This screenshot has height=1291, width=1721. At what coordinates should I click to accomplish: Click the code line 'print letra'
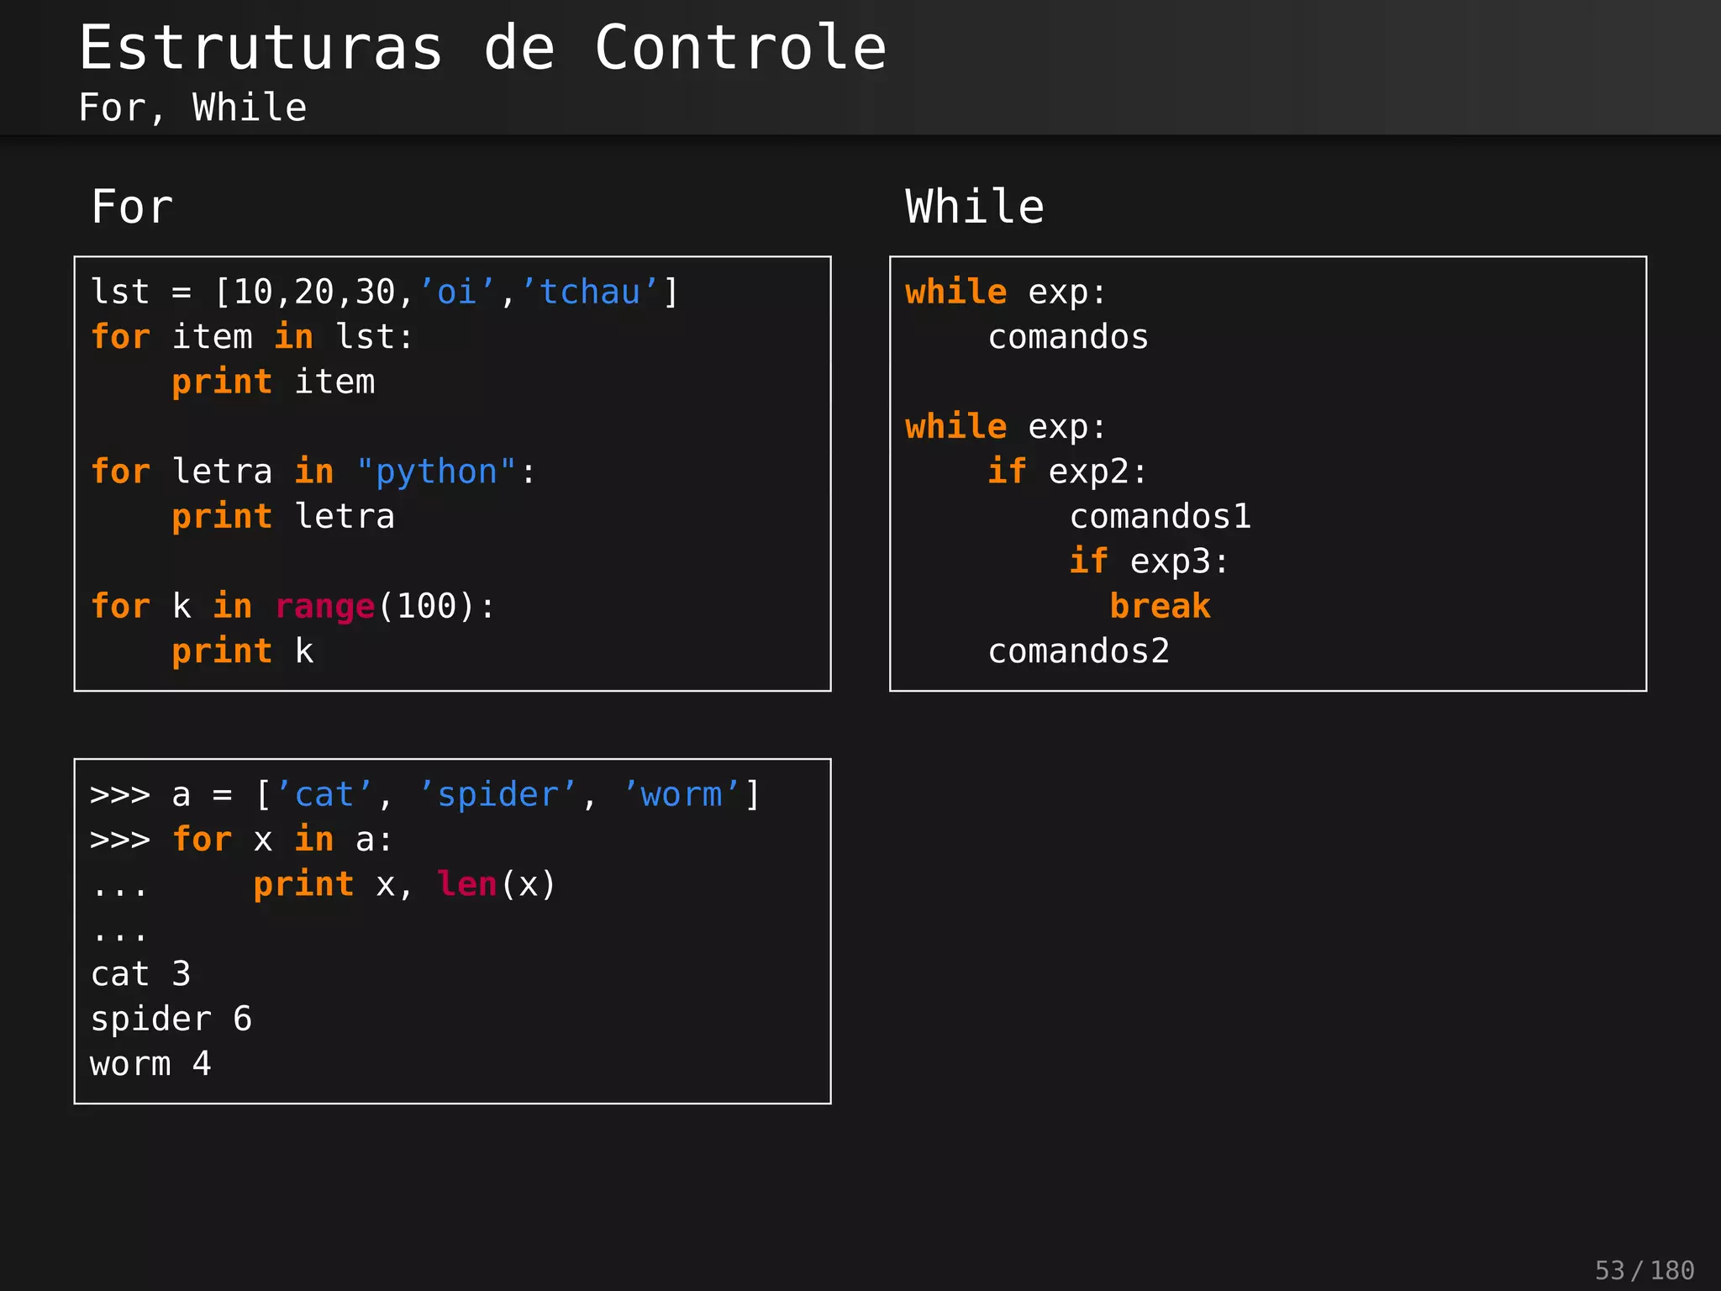click(x=283, y=516)
